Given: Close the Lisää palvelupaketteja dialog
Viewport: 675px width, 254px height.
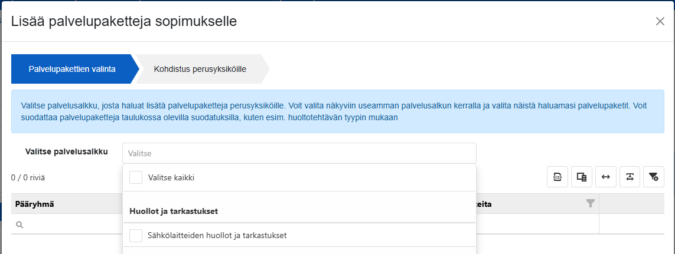Looking at the screenshot, I should pyautogui.click(x=660, y=21).
